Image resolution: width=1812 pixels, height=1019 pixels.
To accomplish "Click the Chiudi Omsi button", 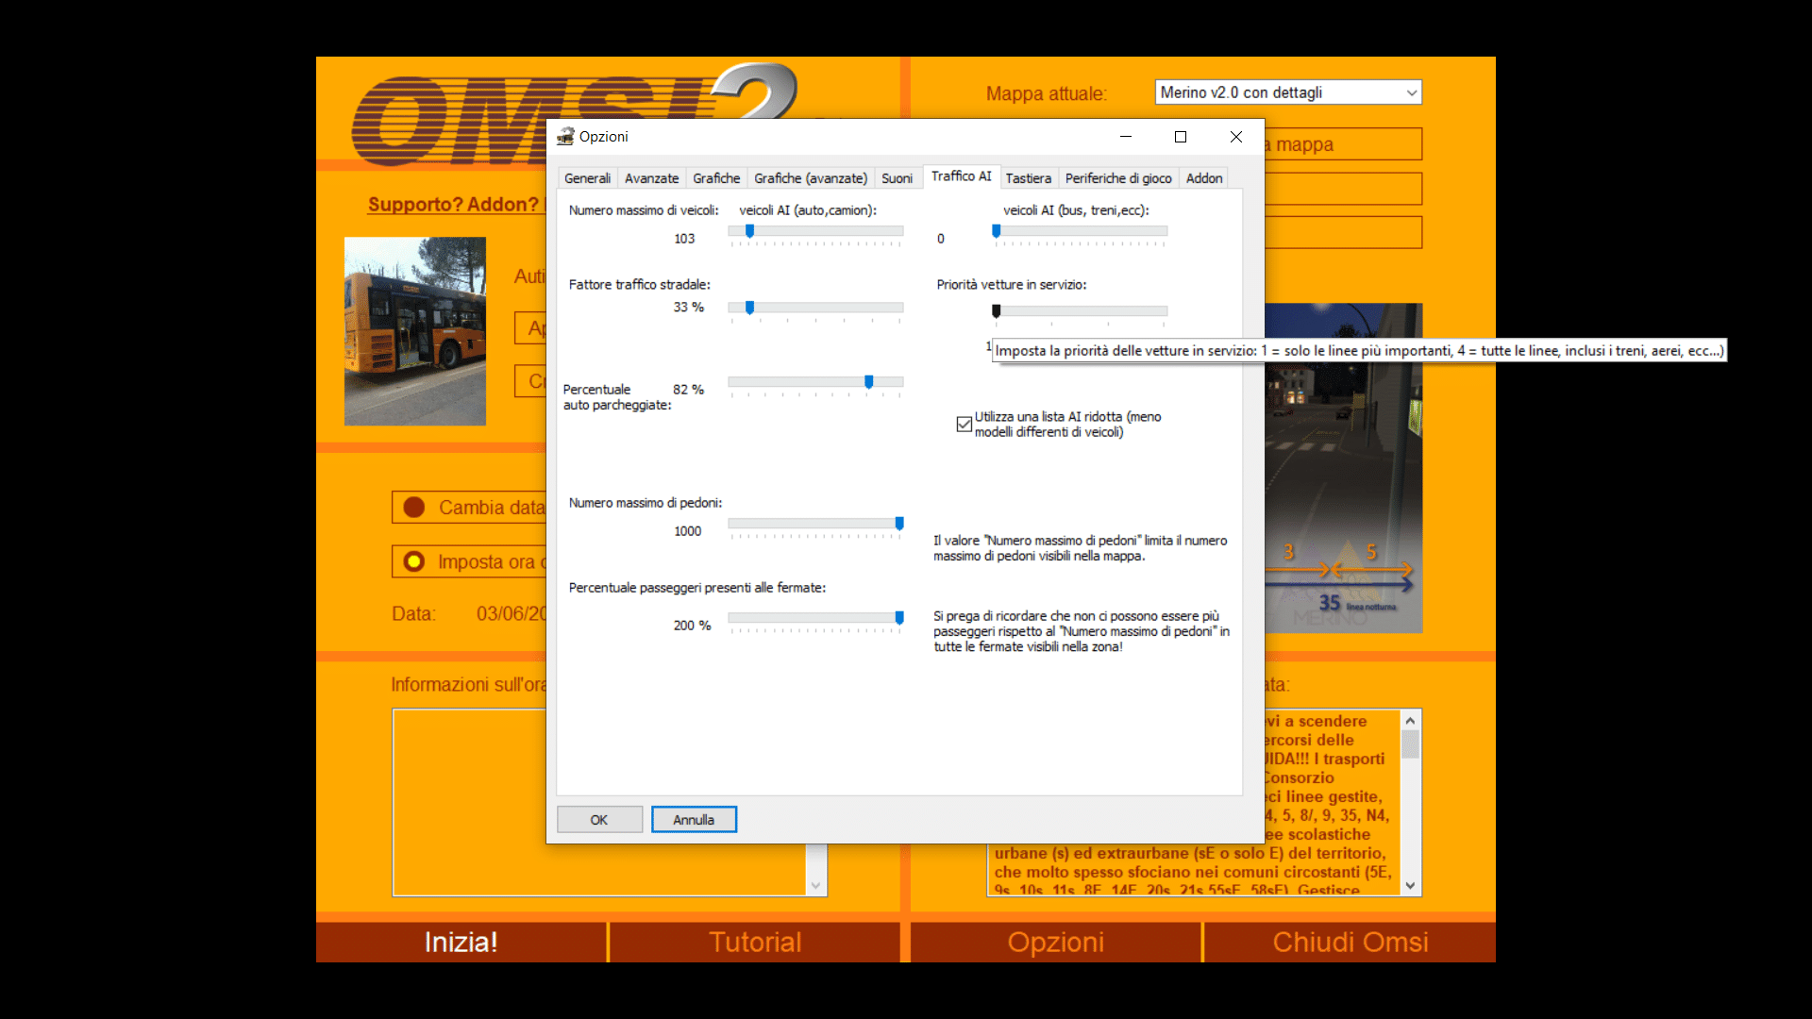I will 1350,942.
